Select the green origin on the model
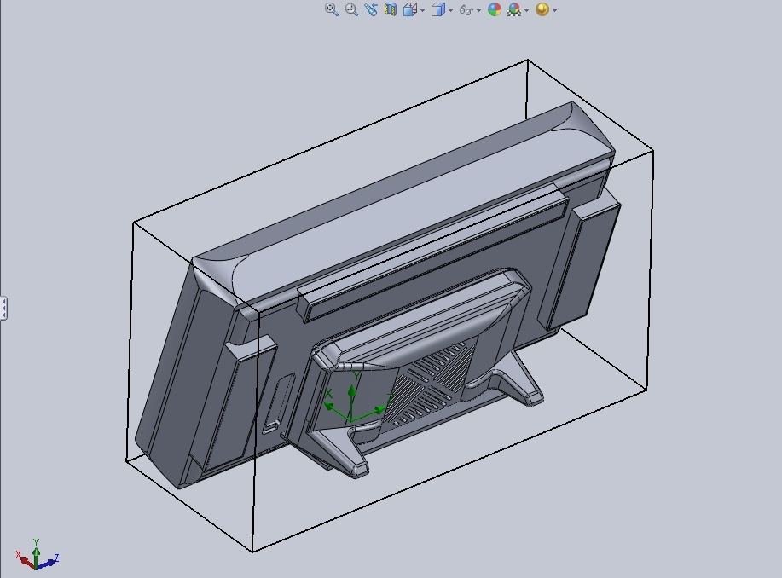This screenshot has height=578, width=782. 352,420
